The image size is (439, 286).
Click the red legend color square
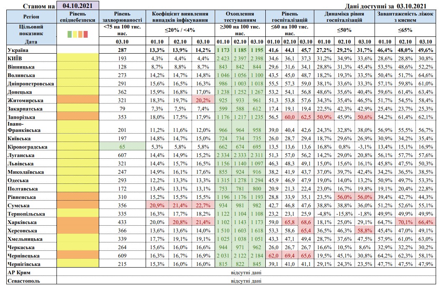(85, 34)
